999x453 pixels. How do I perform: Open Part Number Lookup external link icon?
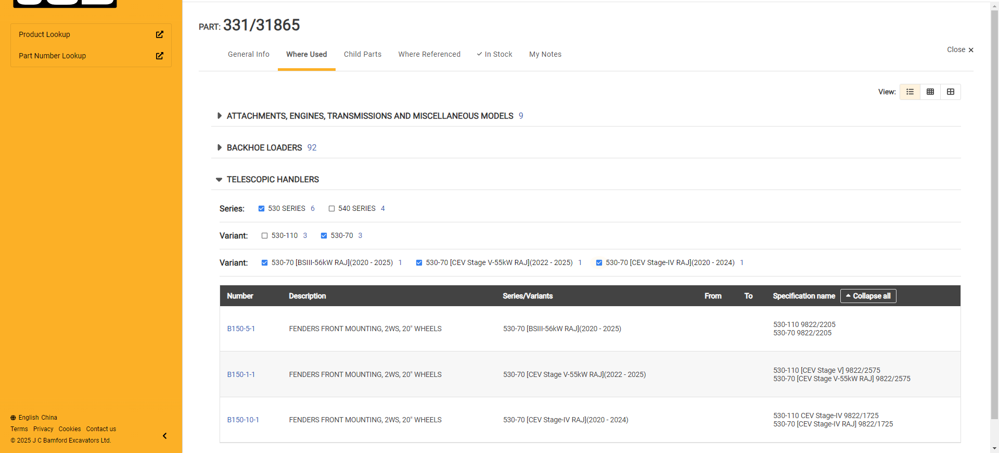[159, 56]
